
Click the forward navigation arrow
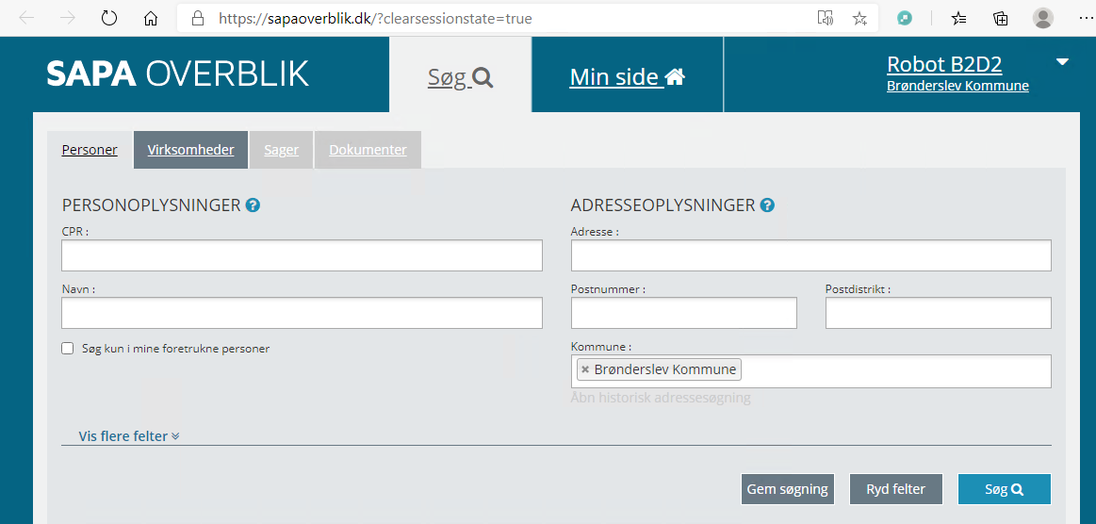coord(68,18)
